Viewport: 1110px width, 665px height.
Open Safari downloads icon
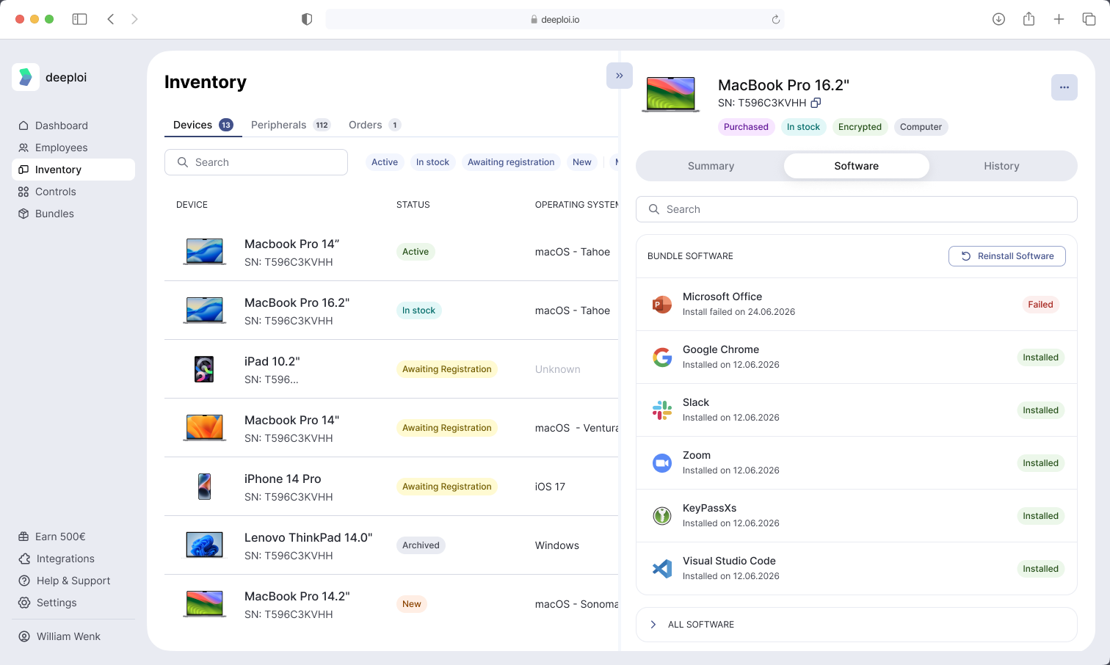pos(998,19)
